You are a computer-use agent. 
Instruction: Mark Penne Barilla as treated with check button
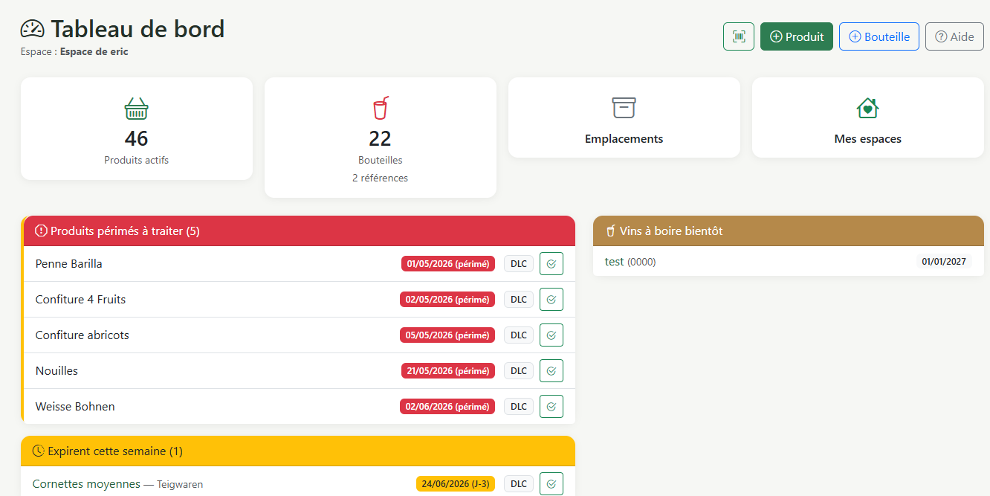(551, 264)
